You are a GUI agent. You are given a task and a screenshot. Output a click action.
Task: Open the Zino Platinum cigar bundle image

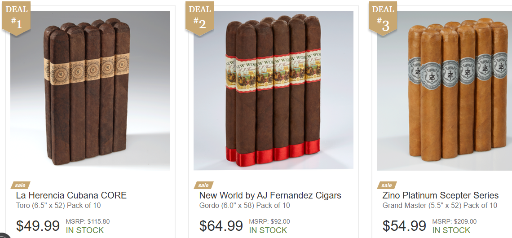pos(445,90)
